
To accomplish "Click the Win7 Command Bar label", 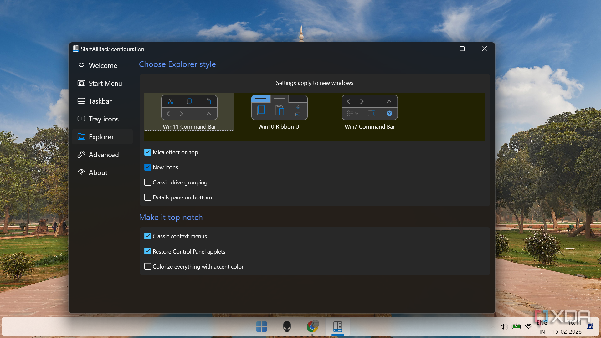I will pos(370,127).
